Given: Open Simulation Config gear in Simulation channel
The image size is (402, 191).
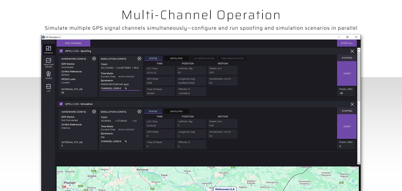Looking at the screenshot, I should [x=139, y=112].
